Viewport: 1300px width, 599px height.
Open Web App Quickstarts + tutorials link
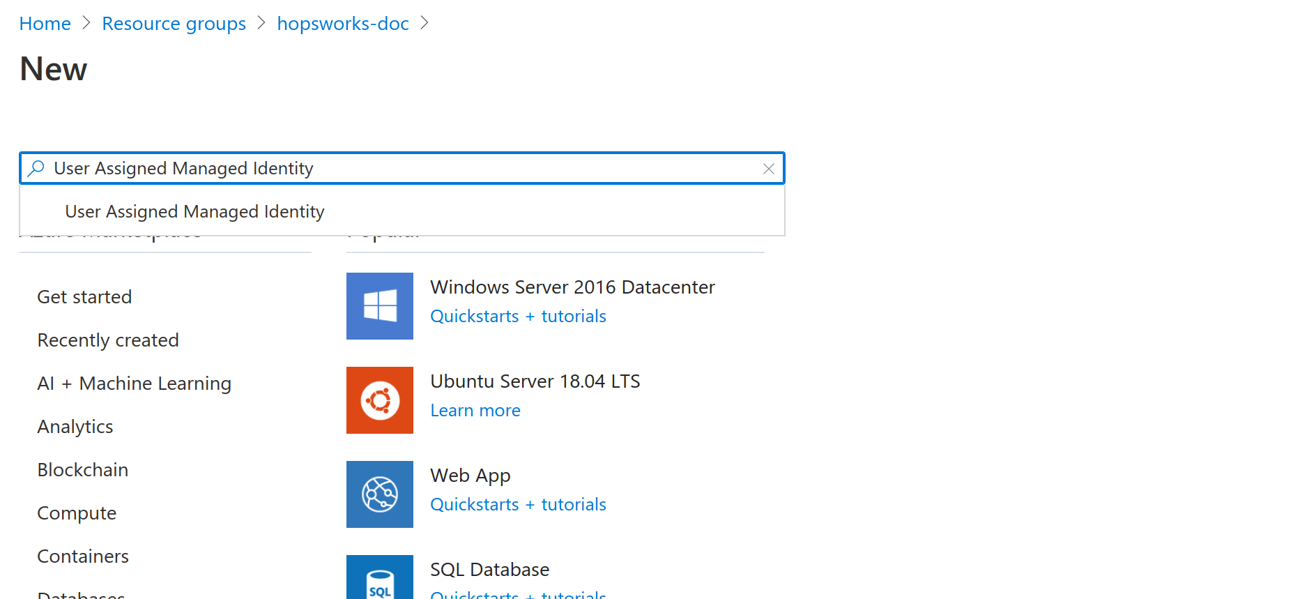(x=518, y=505)
